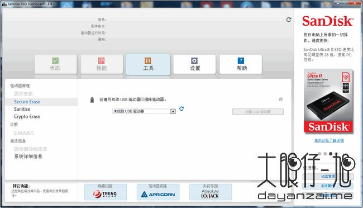Launch Trend Micro virus scan
363x208 pixels.
coord(106,192)
